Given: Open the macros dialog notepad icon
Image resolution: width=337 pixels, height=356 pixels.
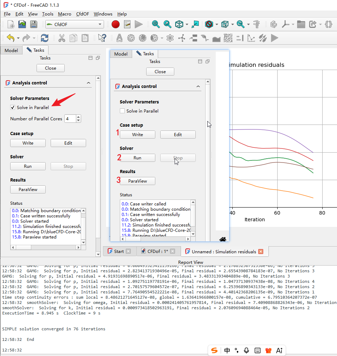Looking at the screenshot, I should (x=127, y=24).
